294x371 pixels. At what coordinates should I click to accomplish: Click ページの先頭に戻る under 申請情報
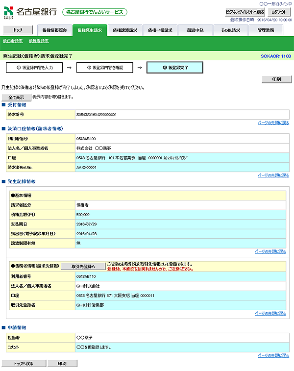click(x=273, y=356)
